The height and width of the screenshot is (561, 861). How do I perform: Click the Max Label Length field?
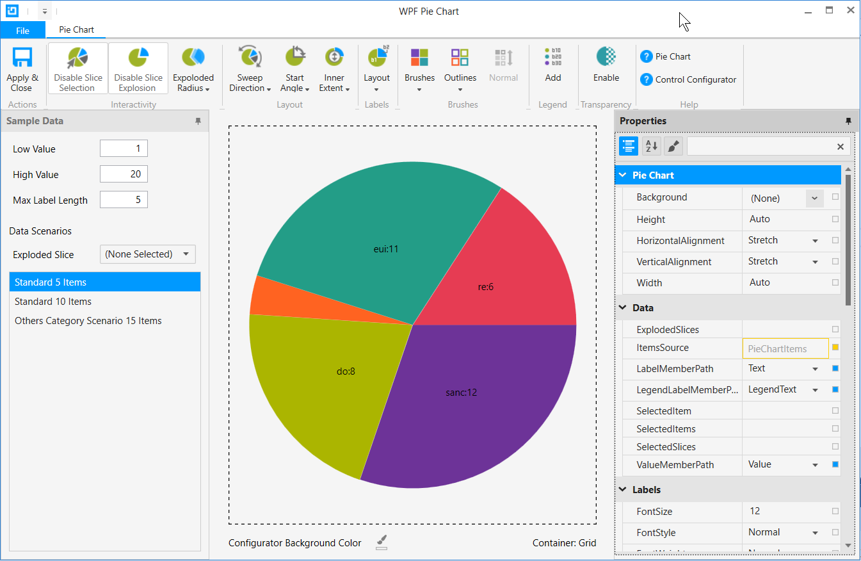click(124, 200)
